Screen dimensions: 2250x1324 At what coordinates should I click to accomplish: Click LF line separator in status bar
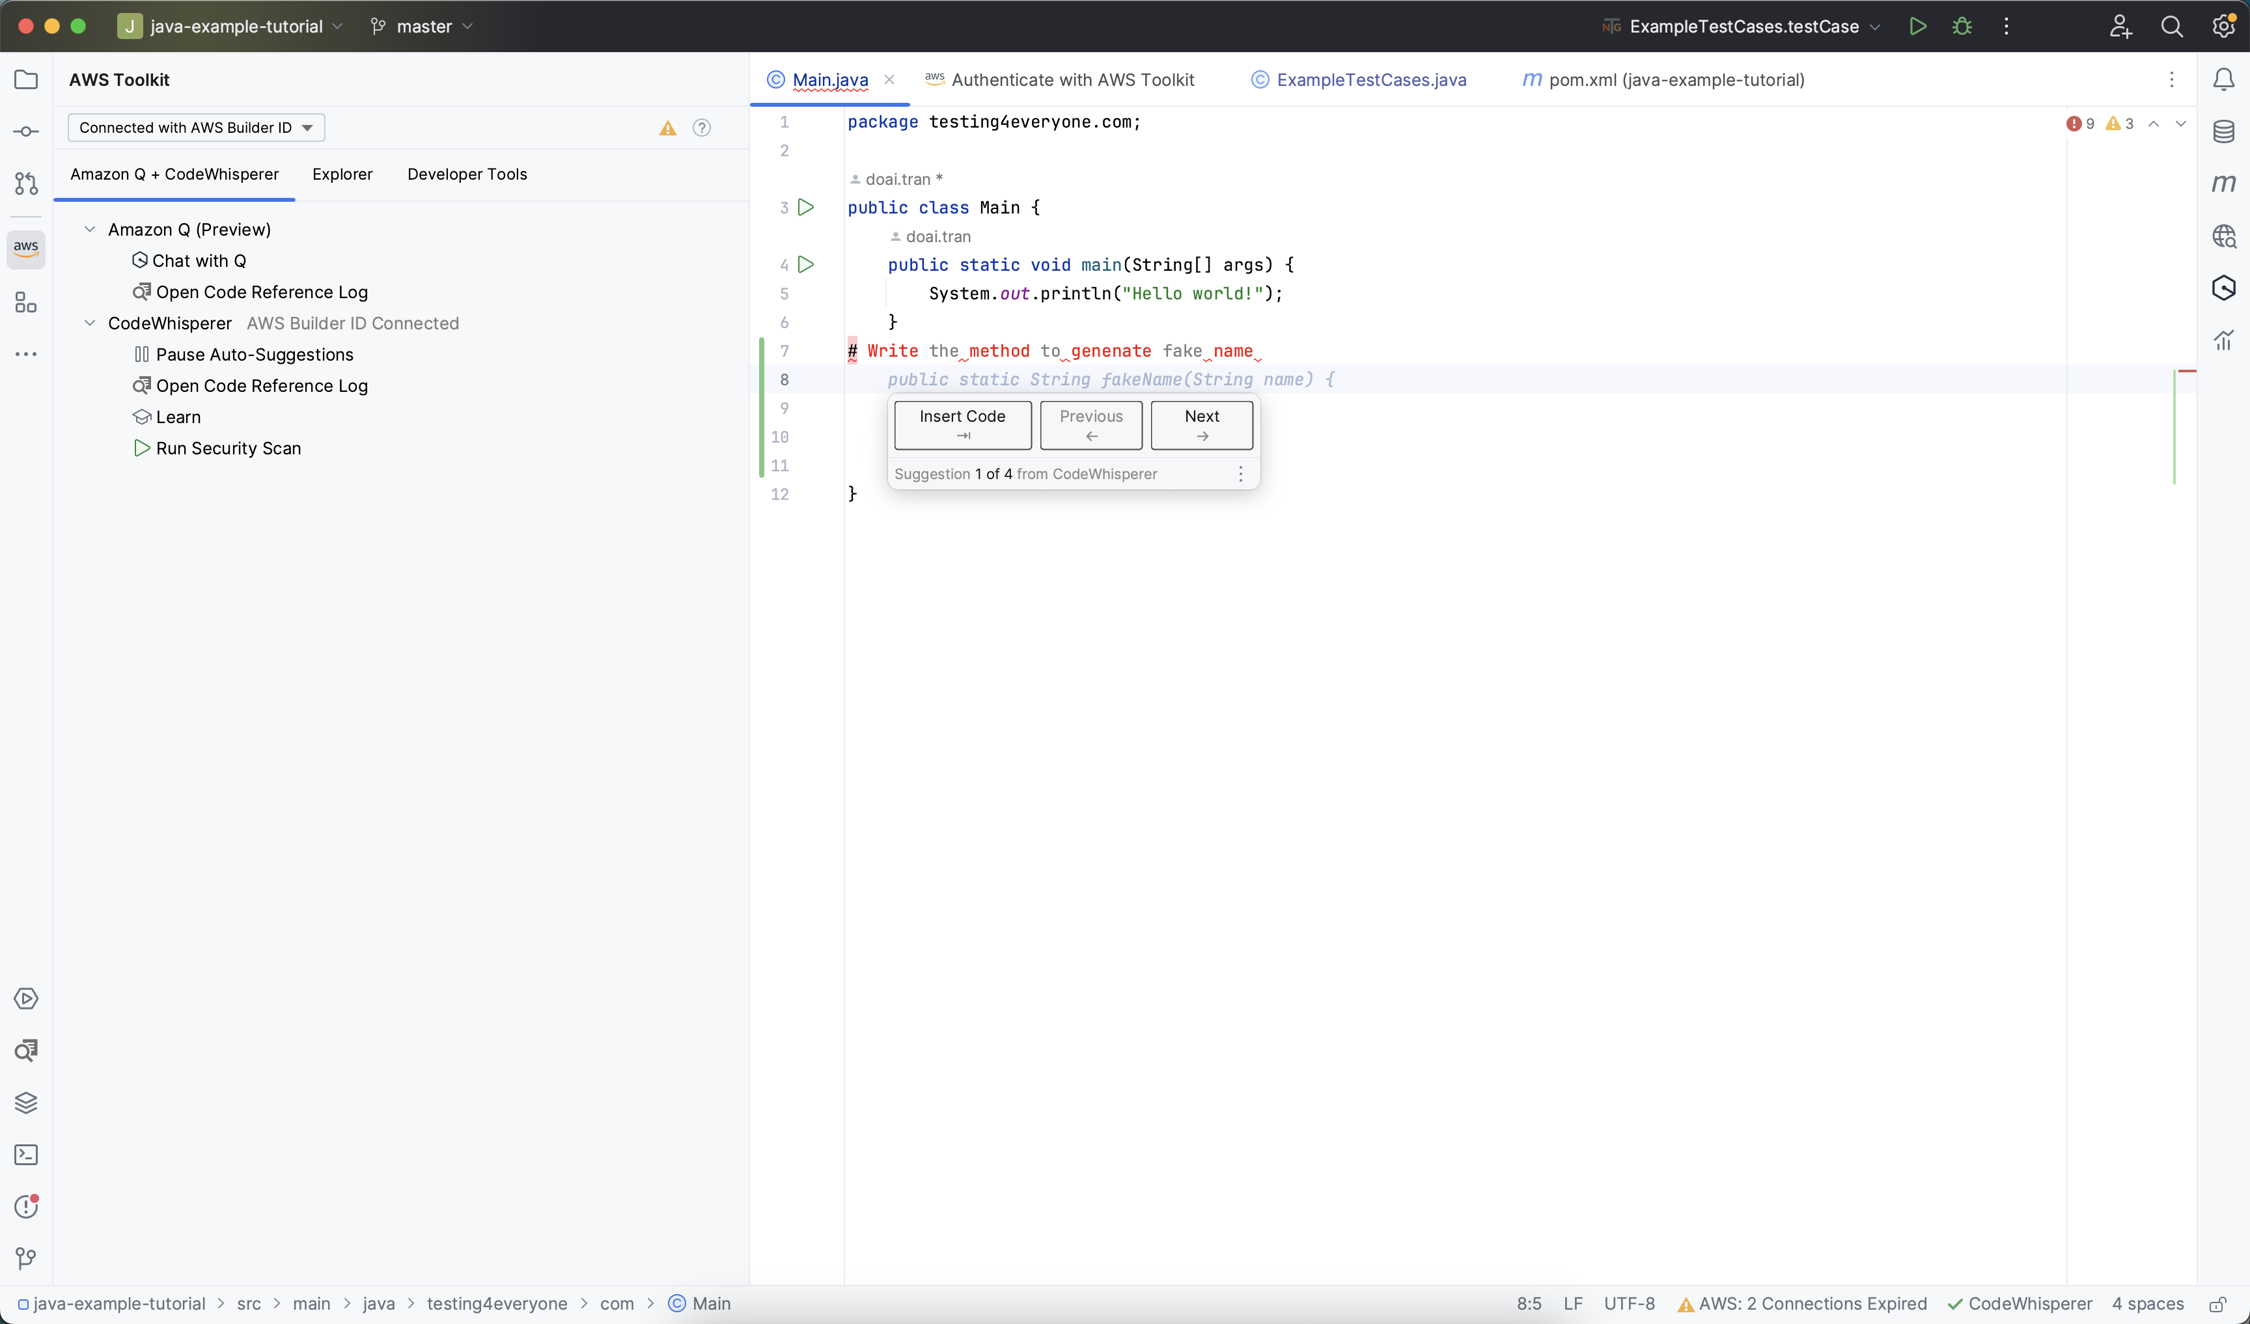click(x=1573, y=1304)
